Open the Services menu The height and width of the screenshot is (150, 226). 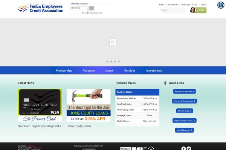click(130, 70)
